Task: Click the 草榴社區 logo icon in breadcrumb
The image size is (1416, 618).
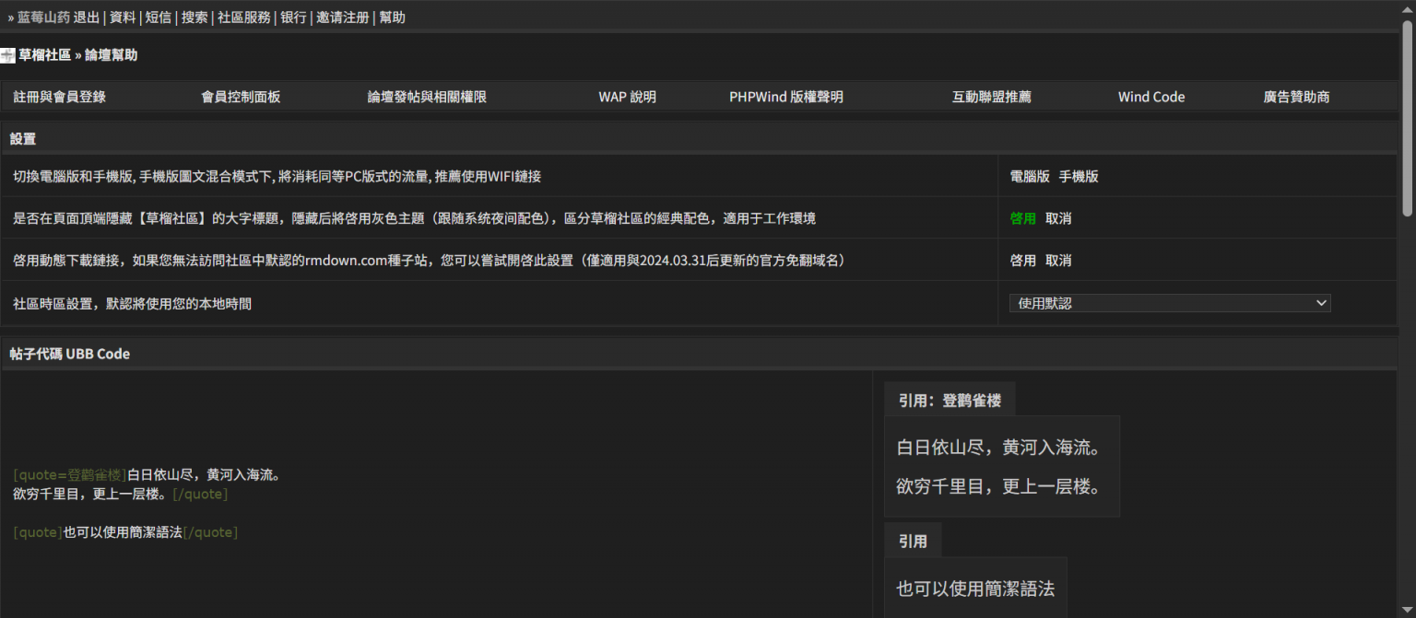Action: point(7,56)
